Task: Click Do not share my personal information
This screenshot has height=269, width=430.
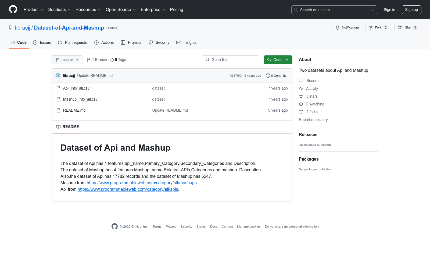Action: pos(292,226)
